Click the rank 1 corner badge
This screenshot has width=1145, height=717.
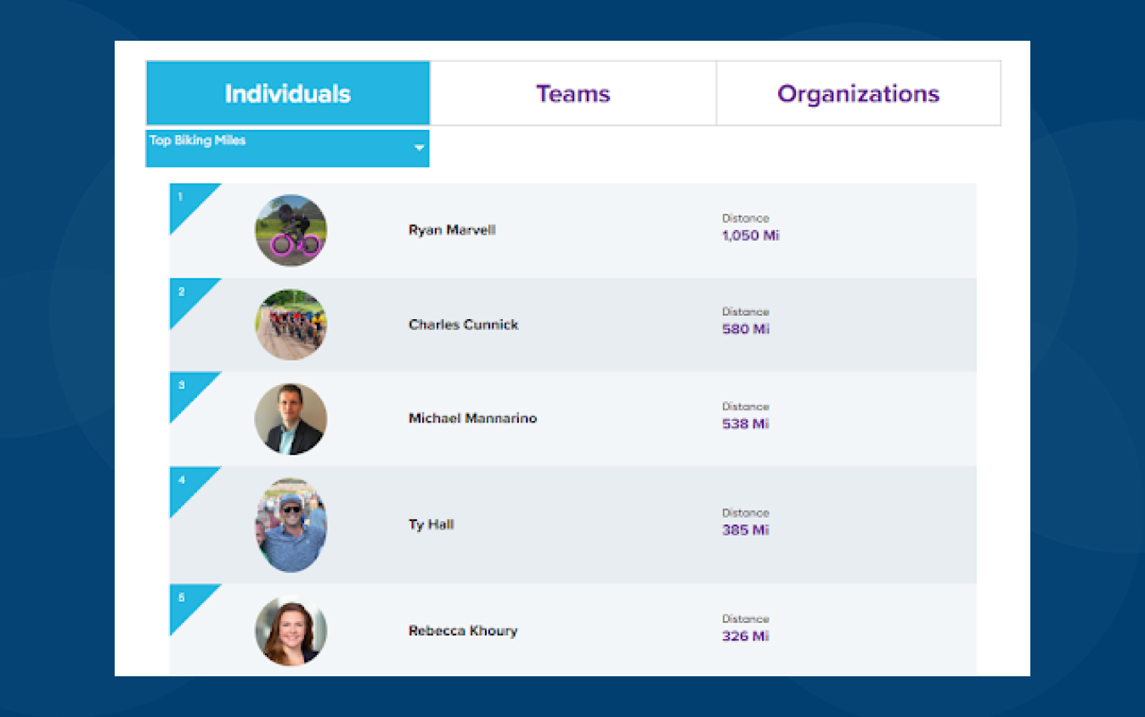coord(184,199)
